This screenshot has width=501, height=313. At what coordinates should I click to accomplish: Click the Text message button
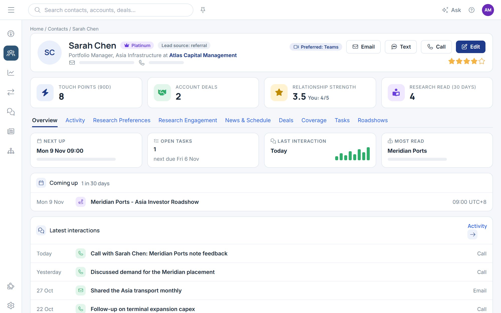click(x=401, y=47)
